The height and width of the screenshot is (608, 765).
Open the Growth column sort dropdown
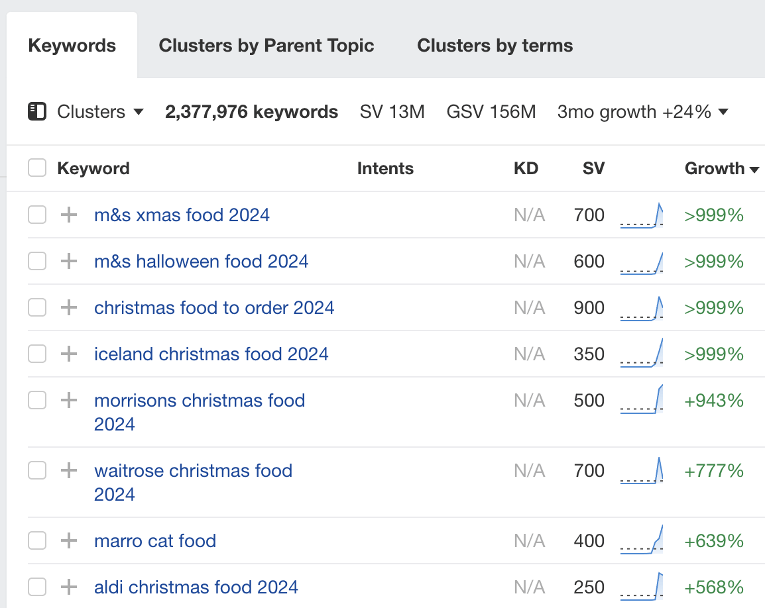pyautogui.click(x=723, y=168)
